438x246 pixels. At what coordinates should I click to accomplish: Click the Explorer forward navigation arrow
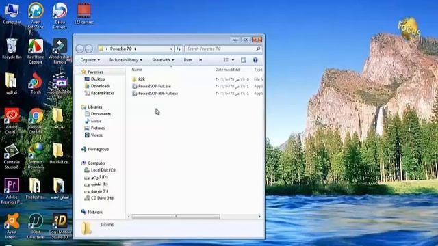point(88,49)
